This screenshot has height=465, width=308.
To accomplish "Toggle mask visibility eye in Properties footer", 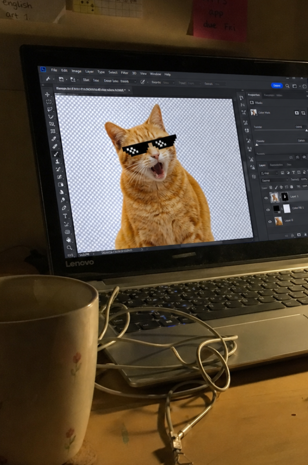I will [304, 157].
